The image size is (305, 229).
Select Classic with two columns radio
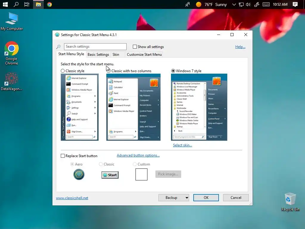click(x=108, y=71)
